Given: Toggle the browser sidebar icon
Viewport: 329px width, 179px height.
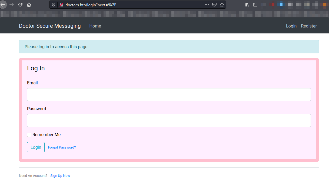Looking at the screenshot, I should click(255, 5).
